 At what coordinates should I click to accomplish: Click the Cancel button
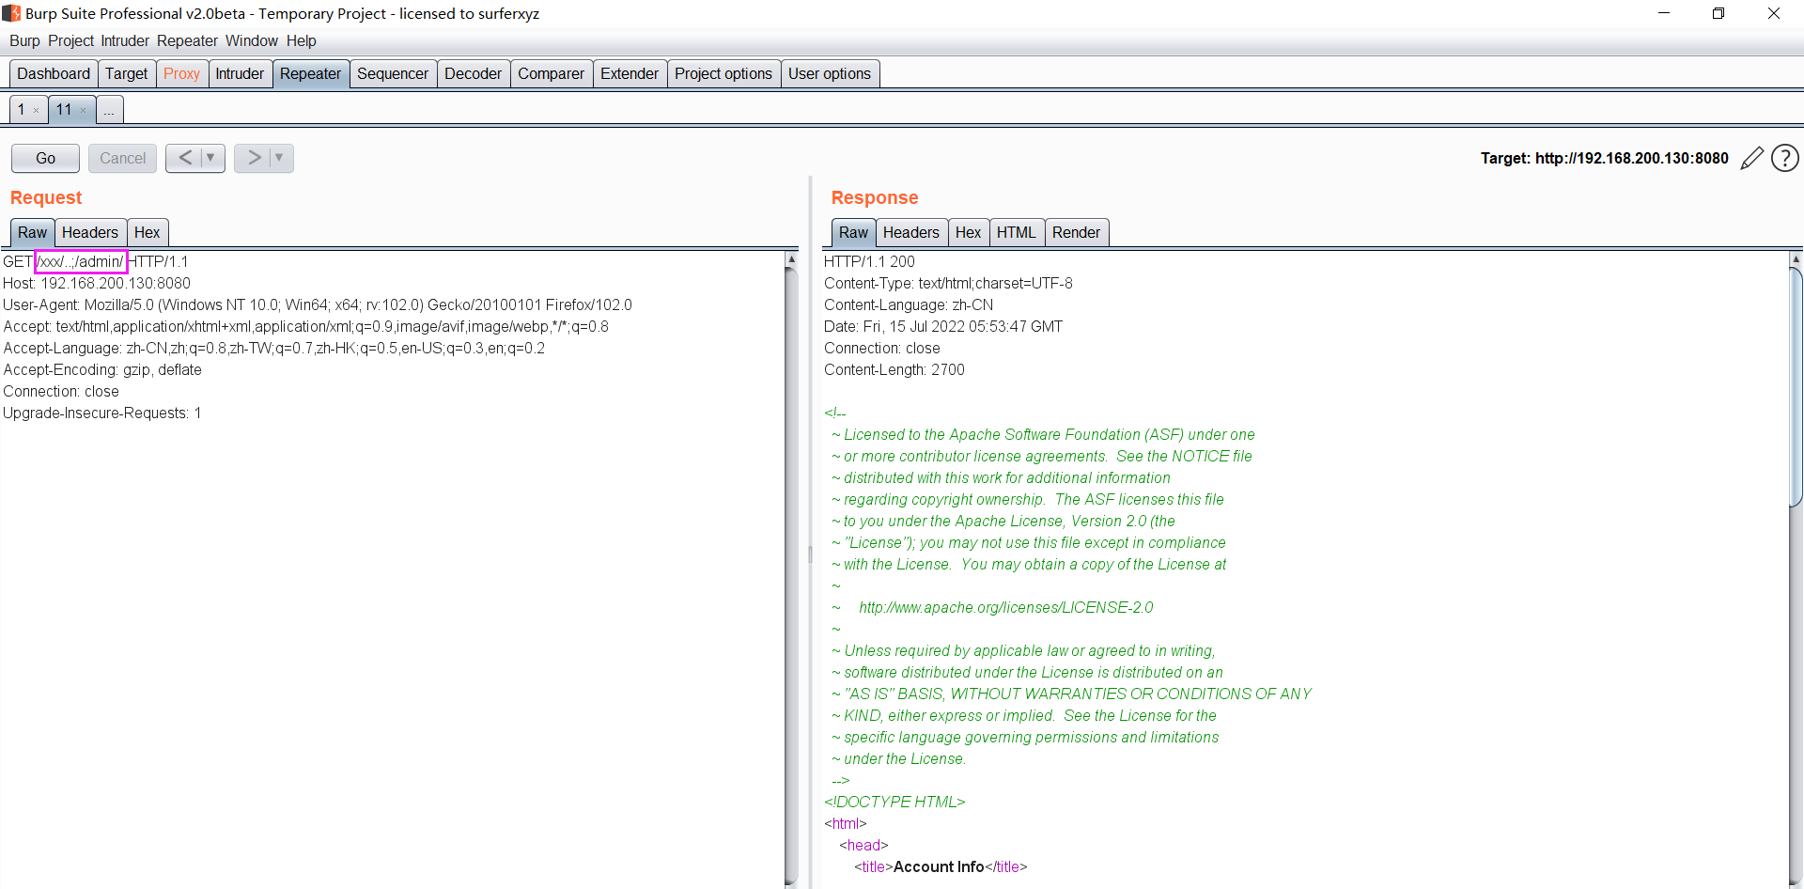tap(122, 158)
